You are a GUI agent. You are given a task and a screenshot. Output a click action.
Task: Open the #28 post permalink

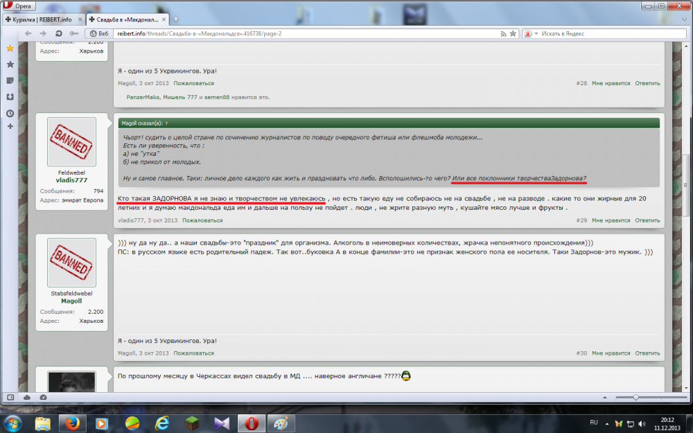click(581, 83)
